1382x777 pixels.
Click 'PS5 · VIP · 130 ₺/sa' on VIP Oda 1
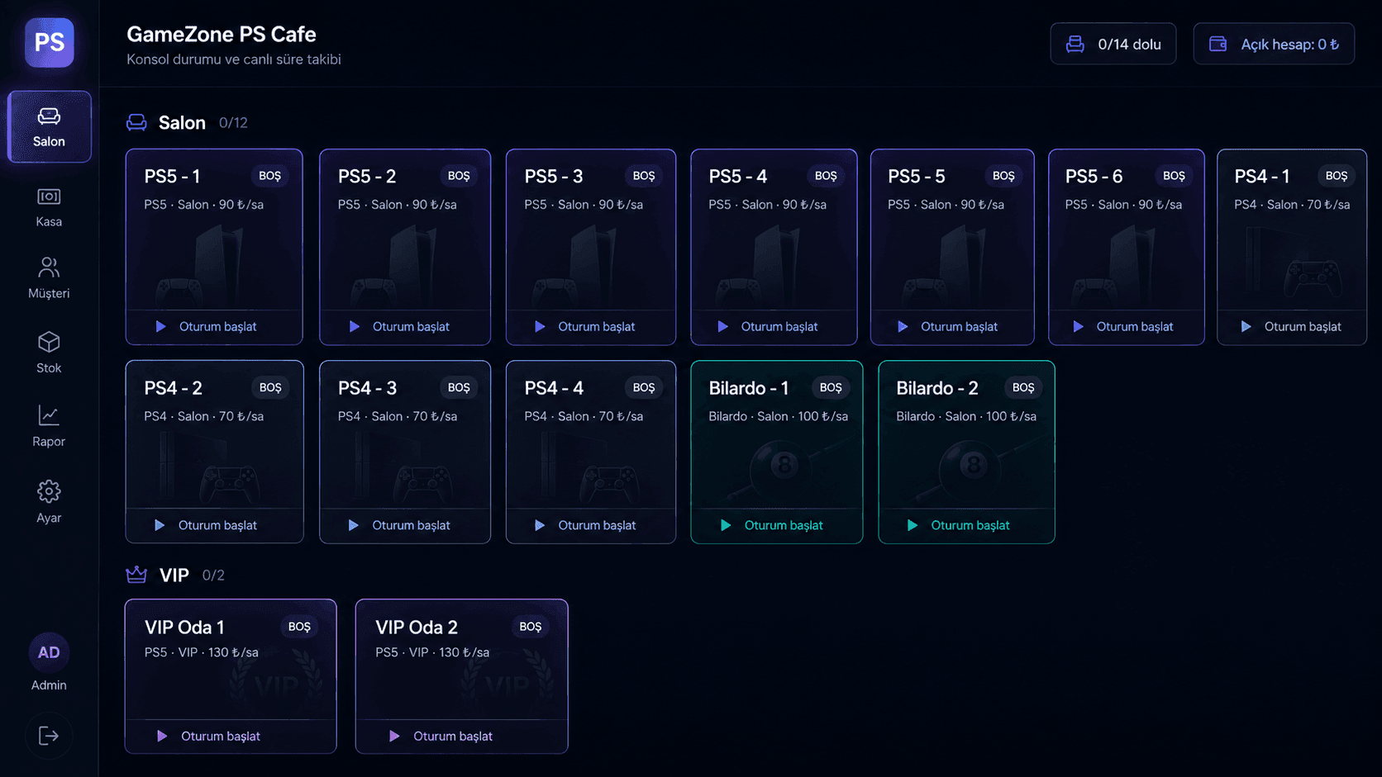(202, 652)
